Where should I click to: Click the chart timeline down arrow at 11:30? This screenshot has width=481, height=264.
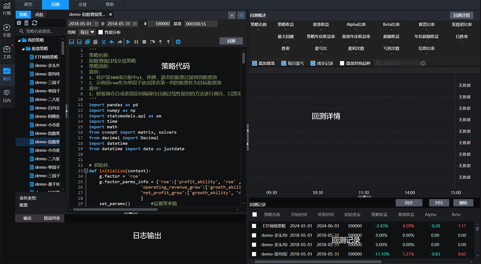pos(364,196)
